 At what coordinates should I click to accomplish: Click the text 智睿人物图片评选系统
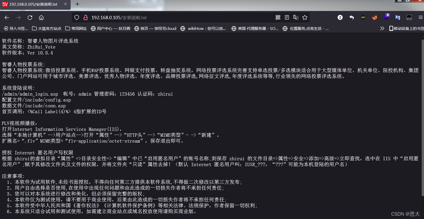tap(53, 41)
